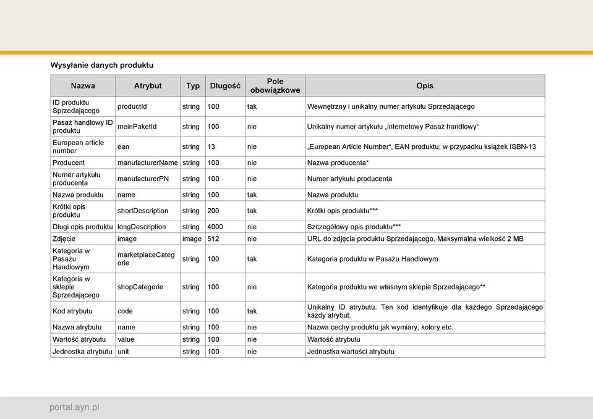593x419 pixels.
Task: Click the 'Opis' column header
Action: coord(425,86)
